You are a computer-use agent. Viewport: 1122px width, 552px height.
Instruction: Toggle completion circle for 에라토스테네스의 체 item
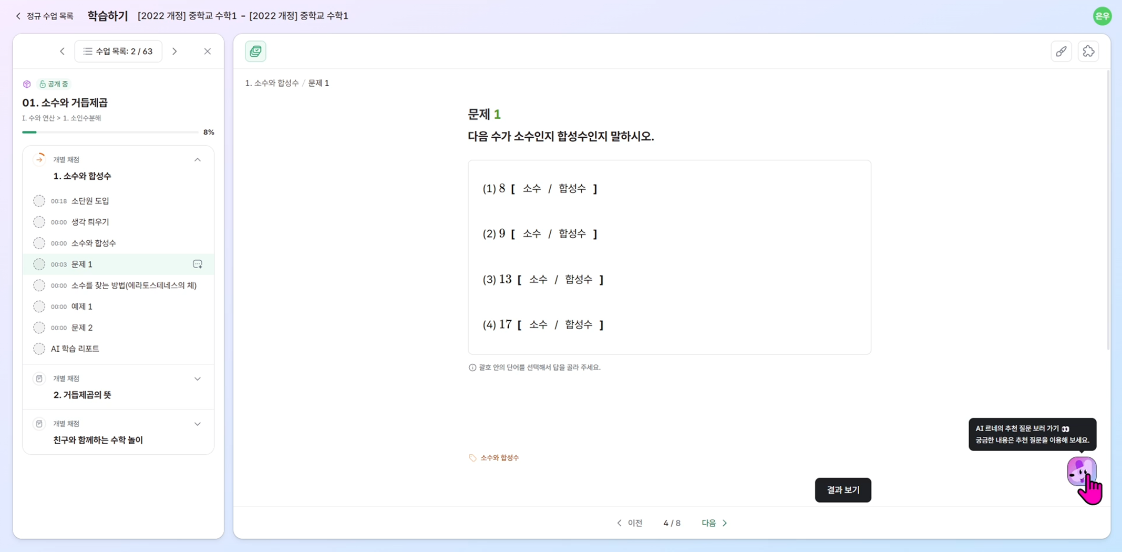[x=39, y=285]
